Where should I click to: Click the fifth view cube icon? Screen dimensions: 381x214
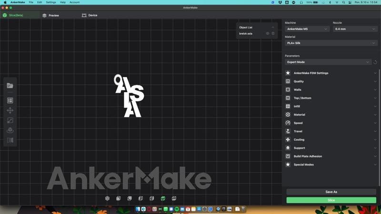pos(152,198)
